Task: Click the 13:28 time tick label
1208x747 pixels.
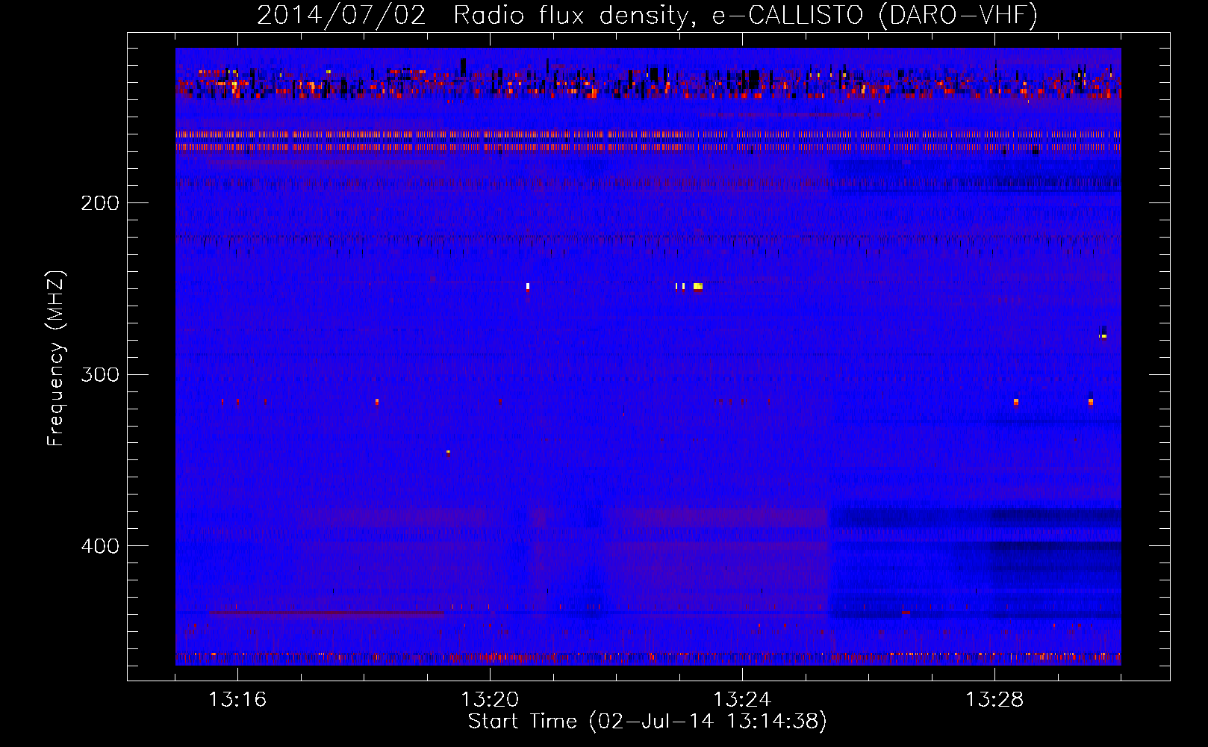Action: 994,699
